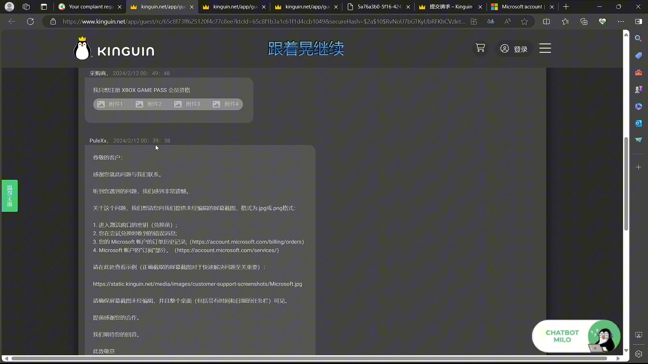Go back with the browser back arrow
Screen dimensions: 648x364
[12, 22]
